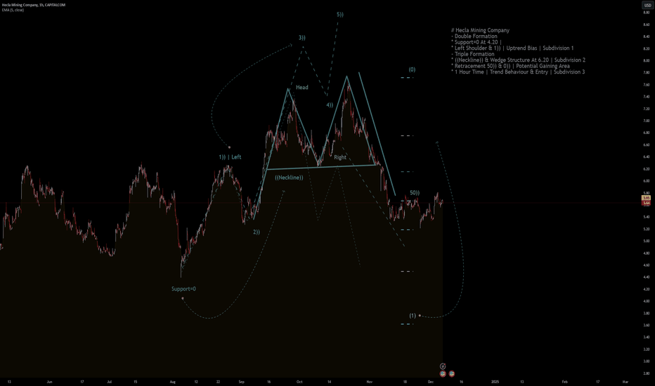This screenshot has height=386, width=655.
Task: Select the 'Head' label on the chart
Action: [302, 87]
